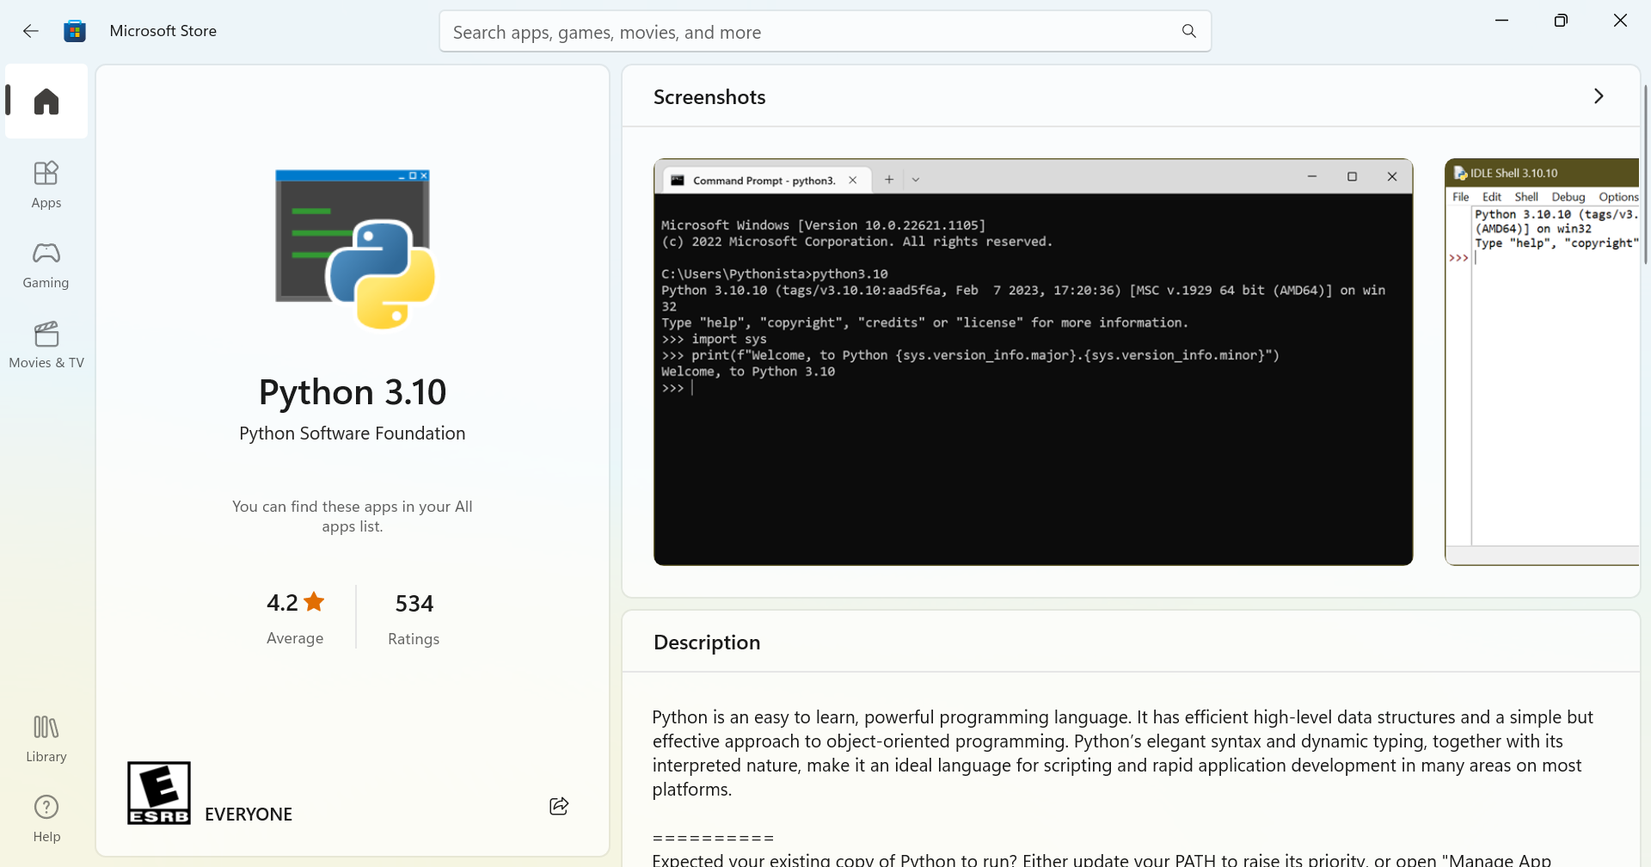This screenshot has height=867, width=1651.
Task: Go to the Home page
Action: [x=46, y=101]
